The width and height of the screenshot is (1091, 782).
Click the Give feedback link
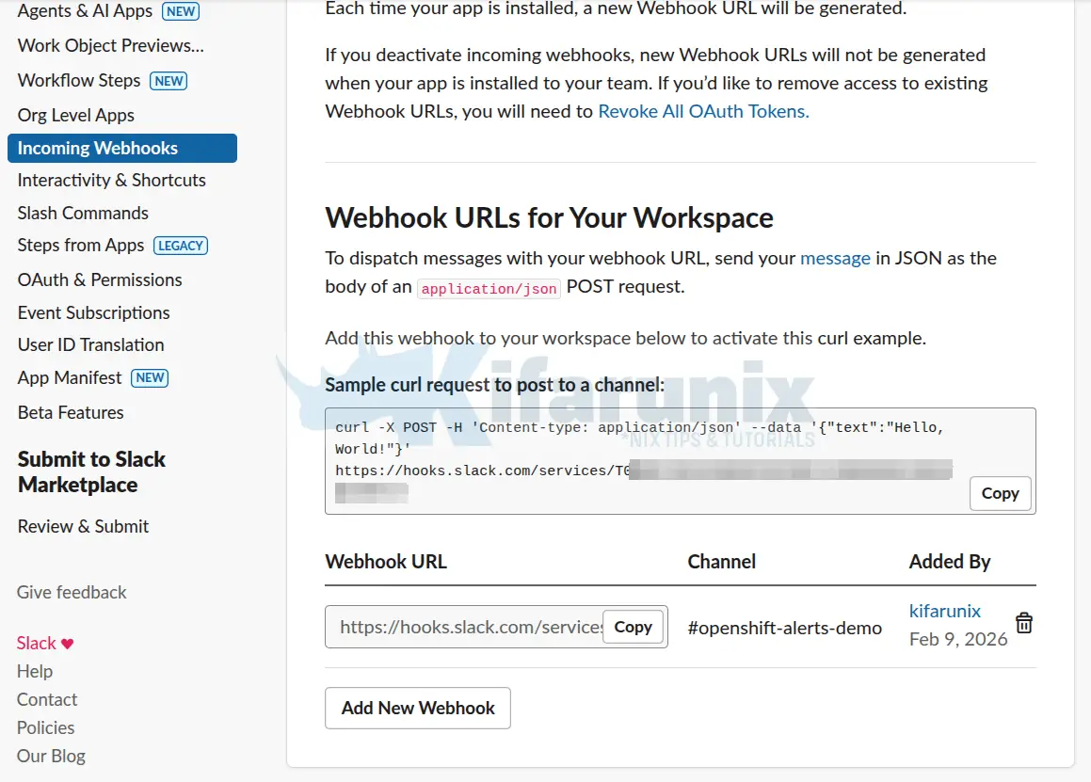tap(72, 592)
